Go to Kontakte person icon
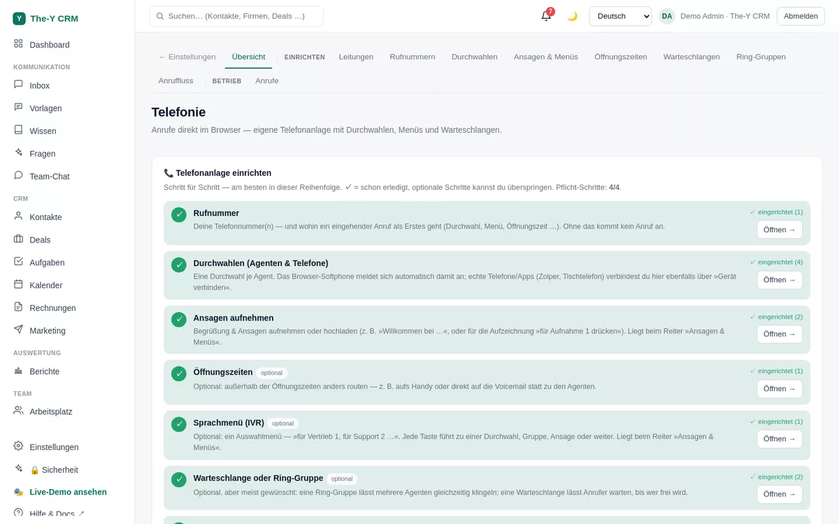The width and height of the screenshot is (839, 524). click(18, 216)
